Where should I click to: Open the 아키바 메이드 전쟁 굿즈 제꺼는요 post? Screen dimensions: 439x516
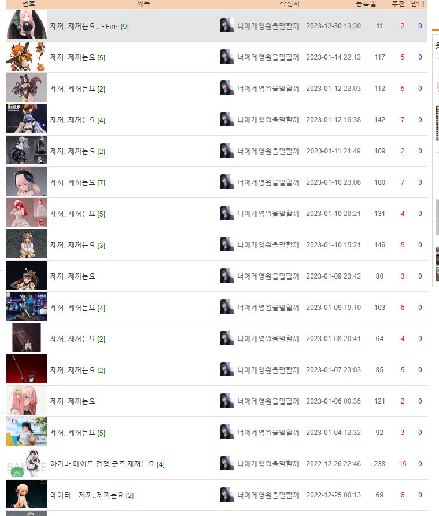click(x=102, y=464)
